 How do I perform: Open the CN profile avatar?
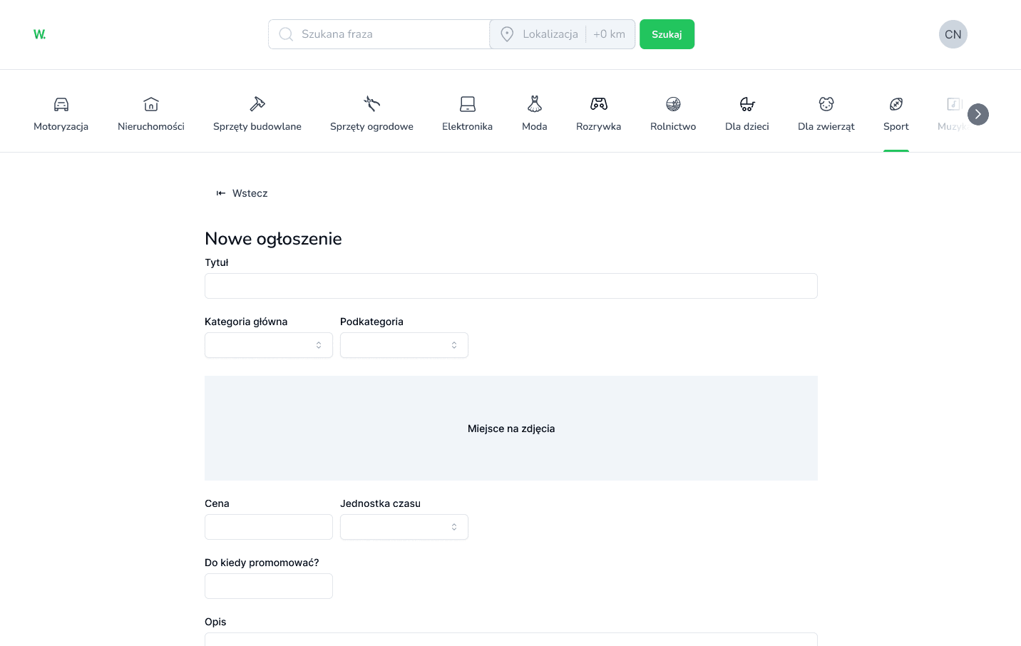953,34
